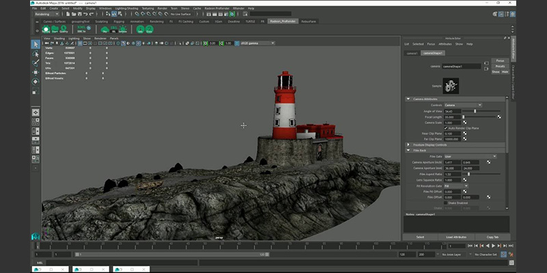Image resolution: width=547 pixels, height=273 pixels.
Task: Click the Select button at bottom
Action: pyautogui.click(x=421, y=237)
